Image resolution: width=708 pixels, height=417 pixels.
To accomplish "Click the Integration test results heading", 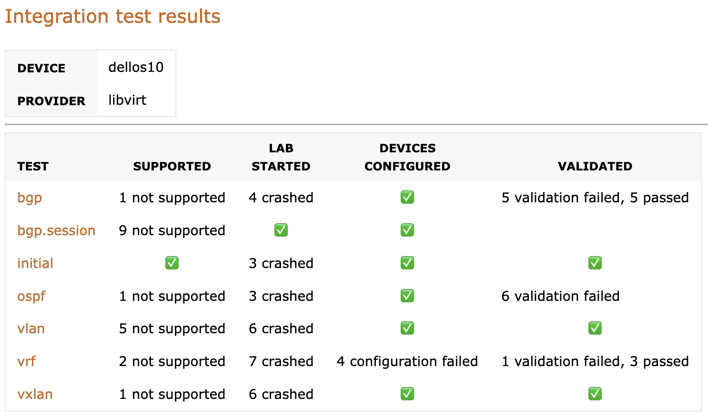I will point(113,16).
